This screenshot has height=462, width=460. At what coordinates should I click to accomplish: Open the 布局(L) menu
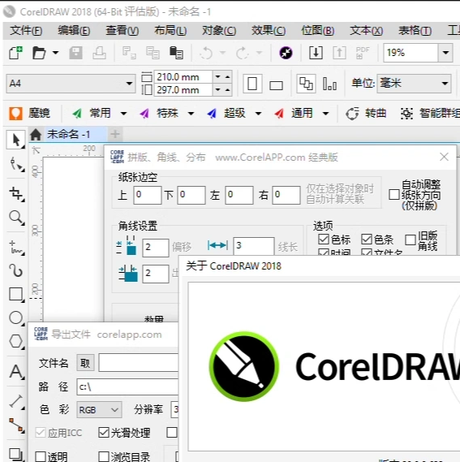pos(170,31)
